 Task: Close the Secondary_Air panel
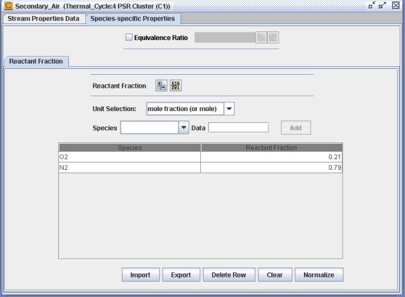pyautogui.click(x=396, y=5)
